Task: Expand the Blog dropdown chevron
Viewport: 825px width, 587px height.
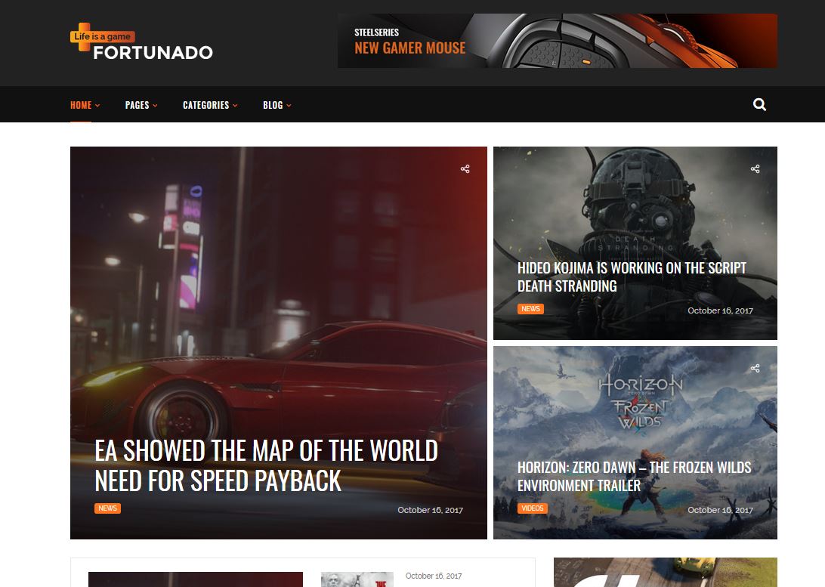Action: pyautogui.click(x=289, y=106)
